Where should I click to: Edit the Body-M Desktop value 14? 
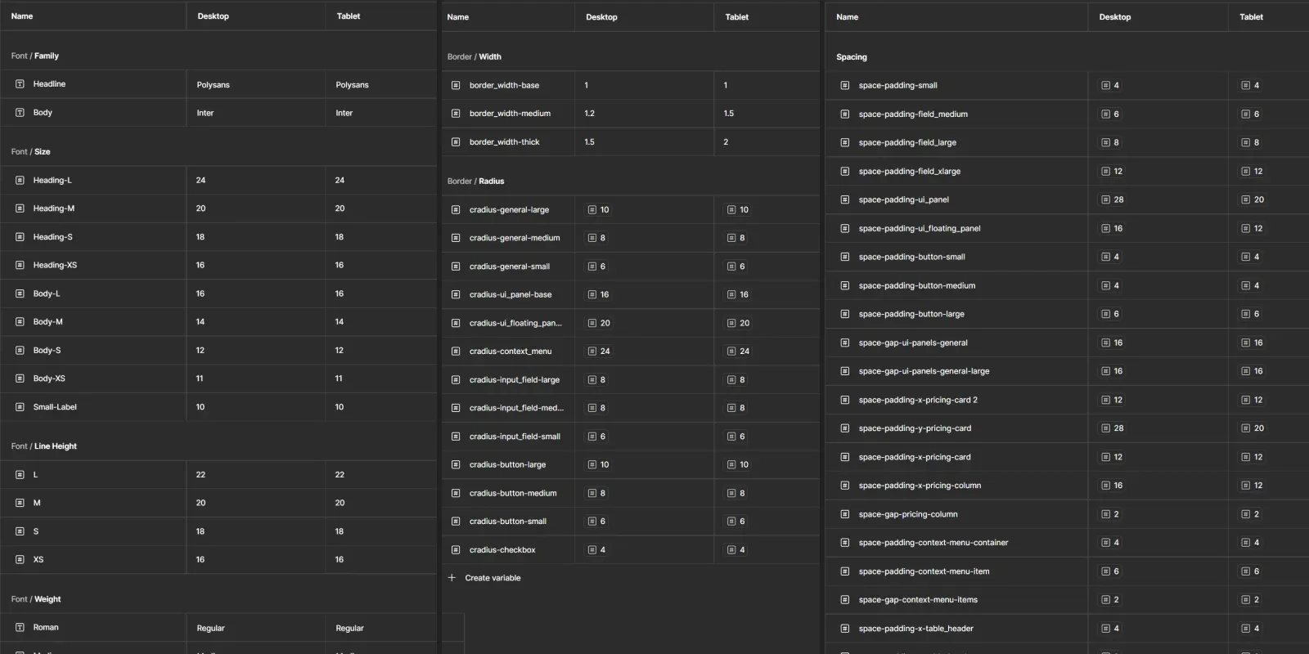[200, 322]
